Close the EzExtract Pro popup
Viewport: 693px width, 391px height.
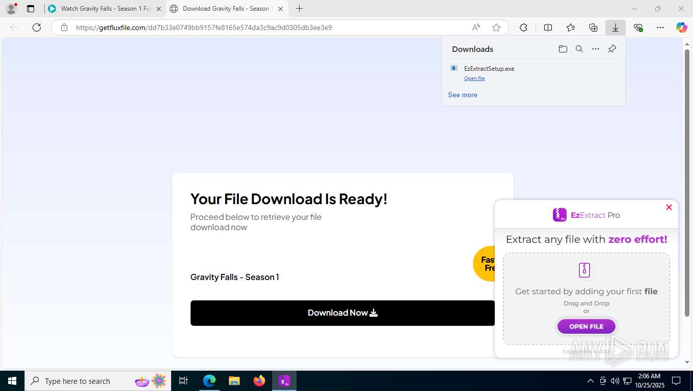click(669, 207)
